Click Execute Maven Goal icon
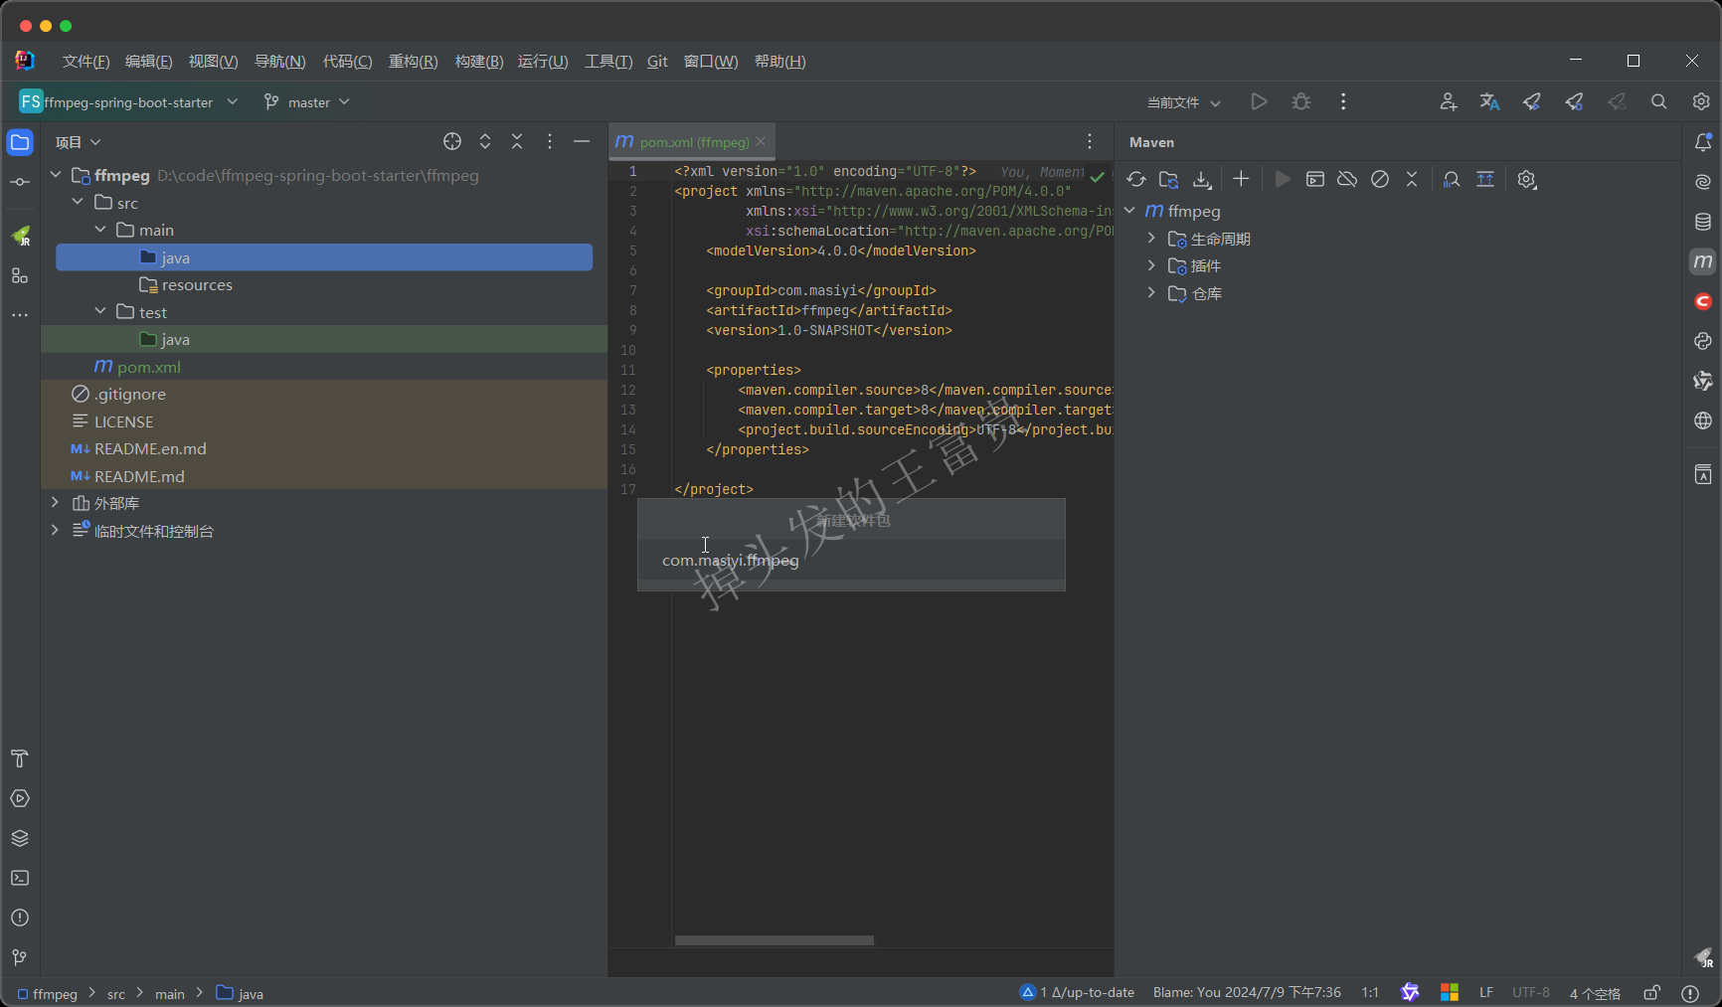The height and width of the screenshot is (1007, 1722). [x=1315, y=179]
